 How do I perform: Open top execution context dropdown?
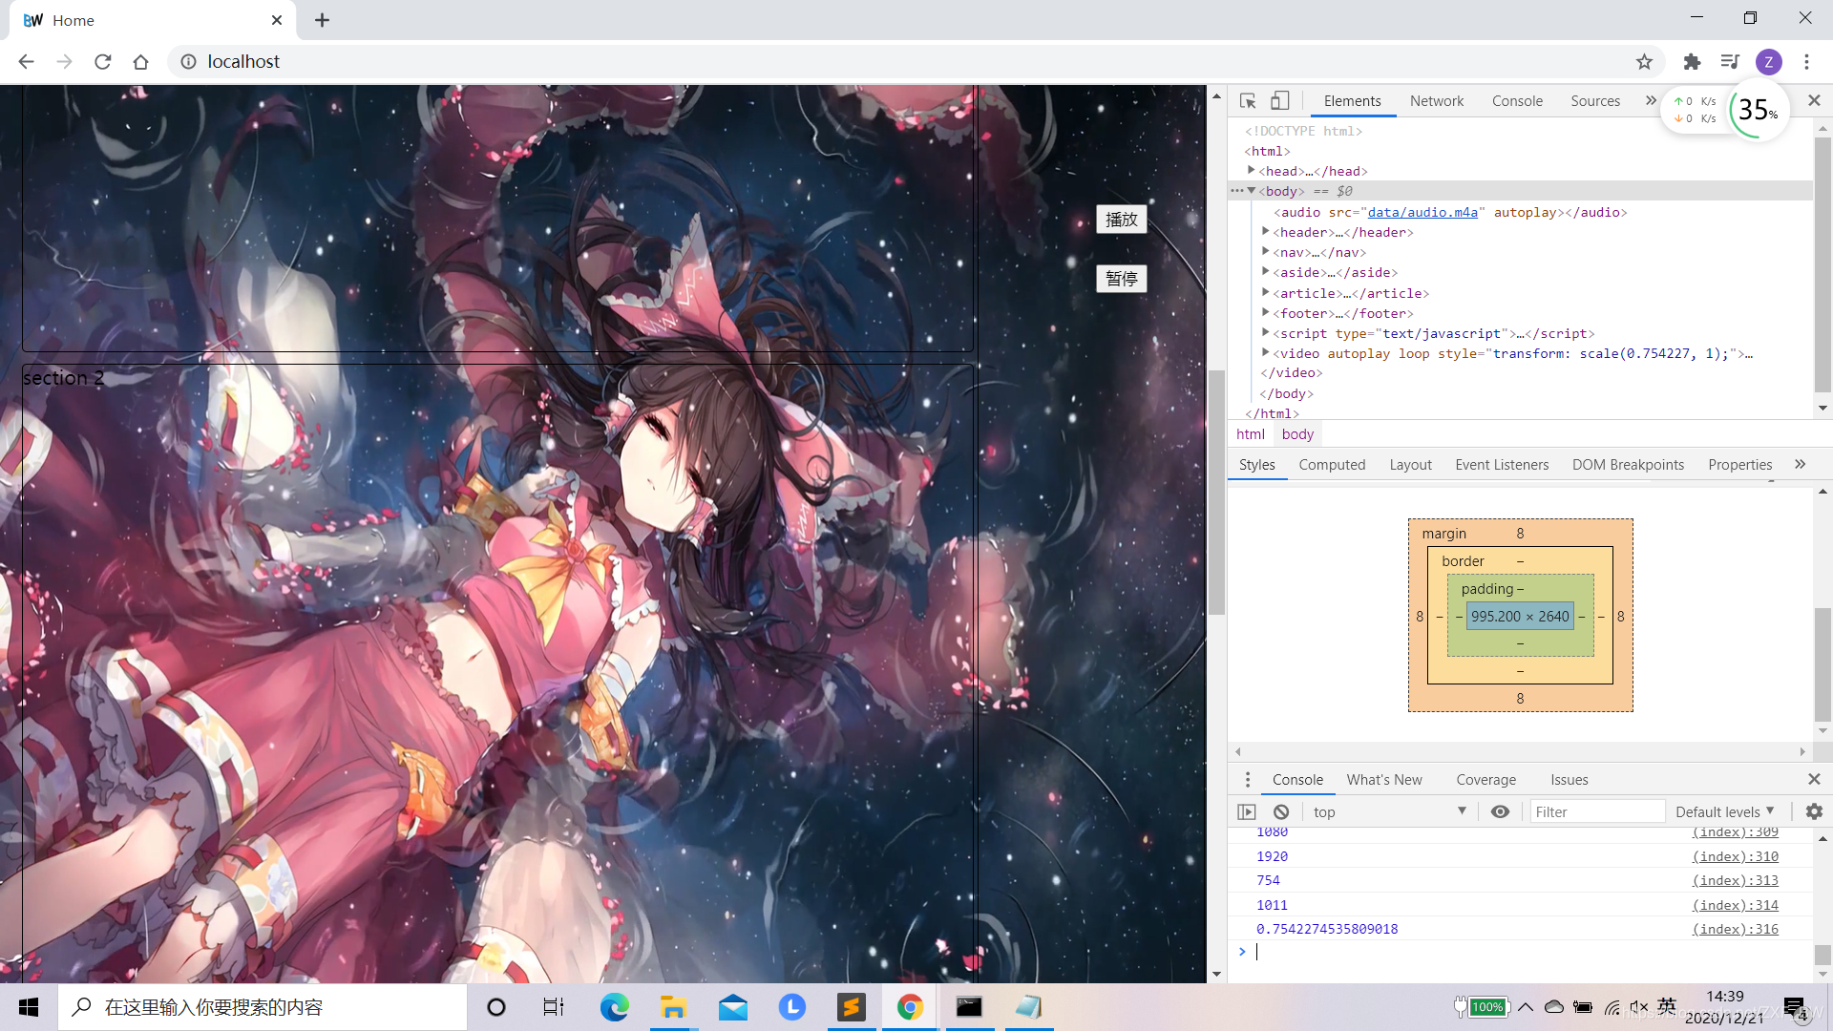[1389, 812]
